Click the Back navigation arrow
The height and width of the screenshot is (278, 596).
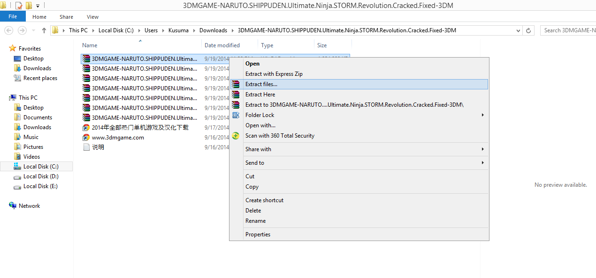[8, 30]
